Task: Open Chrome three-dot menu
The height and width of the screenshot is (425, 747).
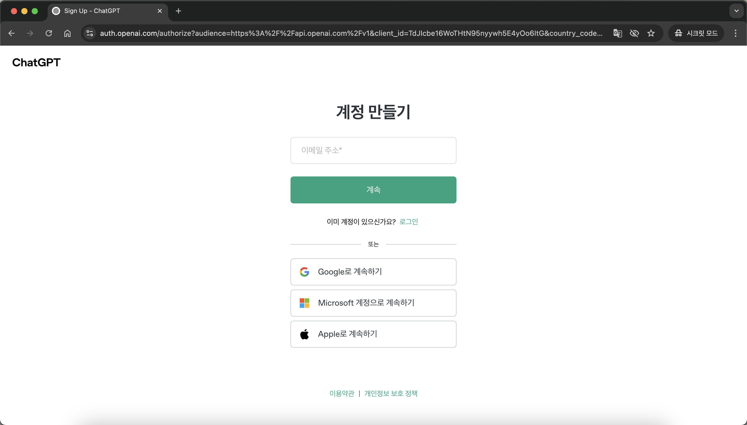Action: point(735,33)
